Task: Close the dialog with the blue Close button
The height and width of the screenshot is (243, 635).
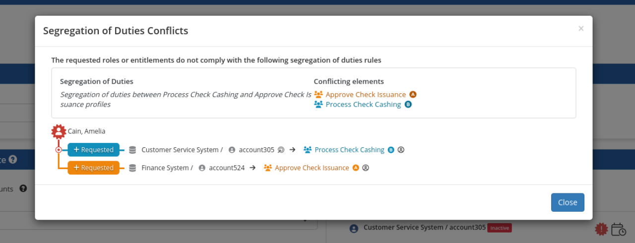Action: 568,202
